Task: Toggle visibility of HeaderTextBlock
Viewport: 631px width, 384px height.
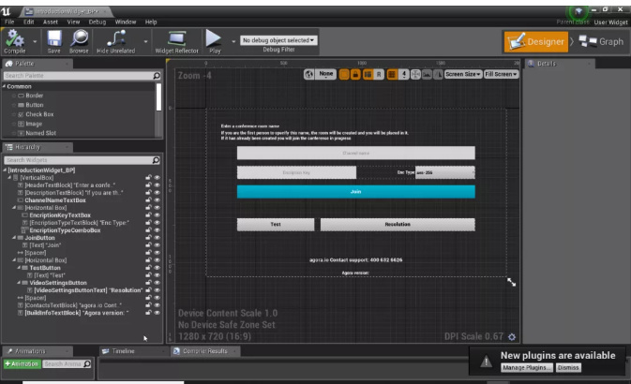Action: click(x=157, y=185)
